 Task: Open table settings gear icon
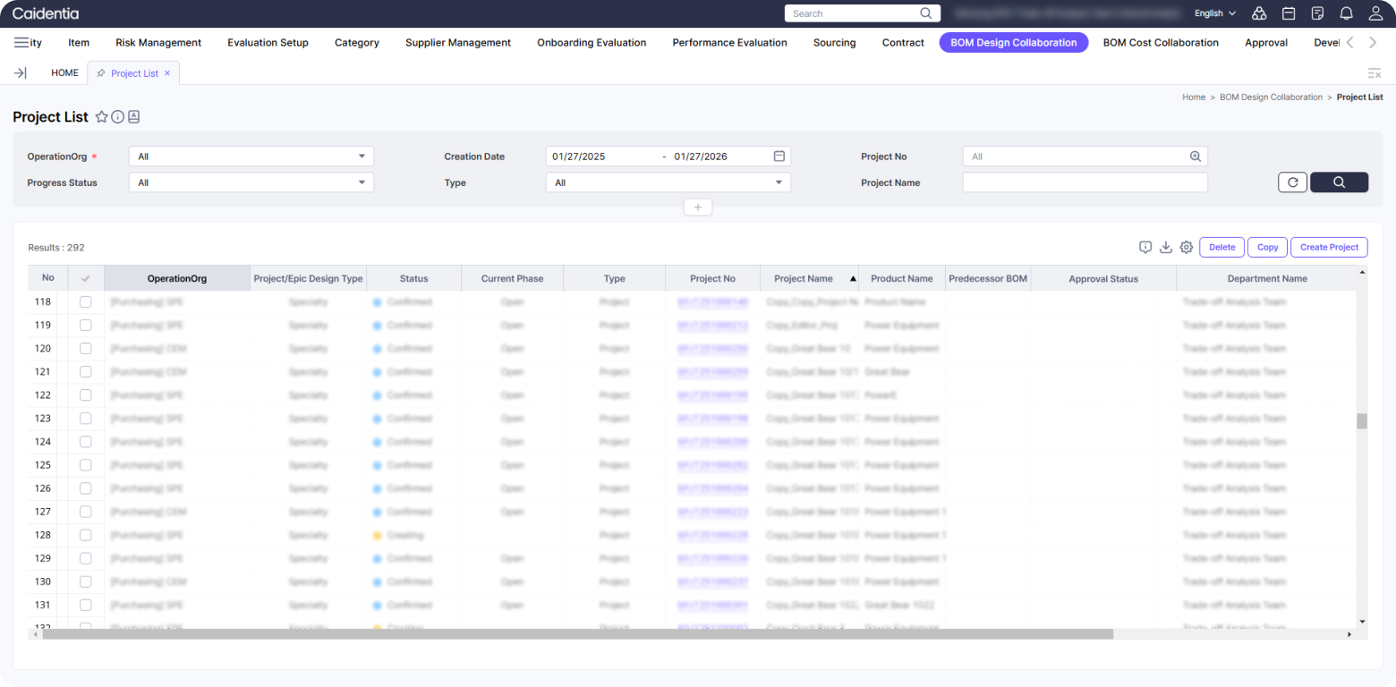1186,248
